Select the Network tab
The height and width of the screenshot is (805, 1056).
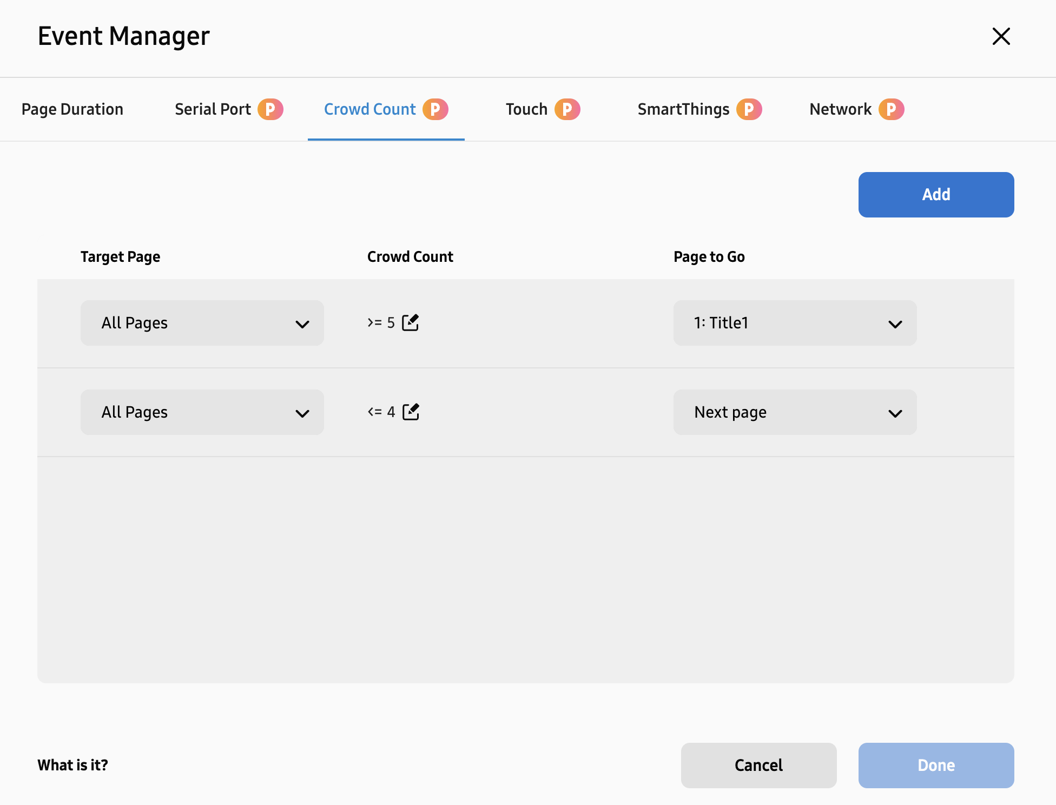pyautogui.click(x=840, y=109)
